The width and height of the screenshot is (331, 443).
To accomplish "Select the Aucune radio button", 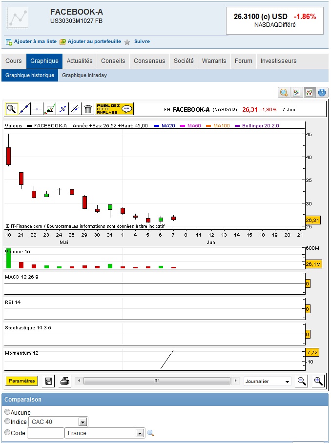I will pos(7,412).
